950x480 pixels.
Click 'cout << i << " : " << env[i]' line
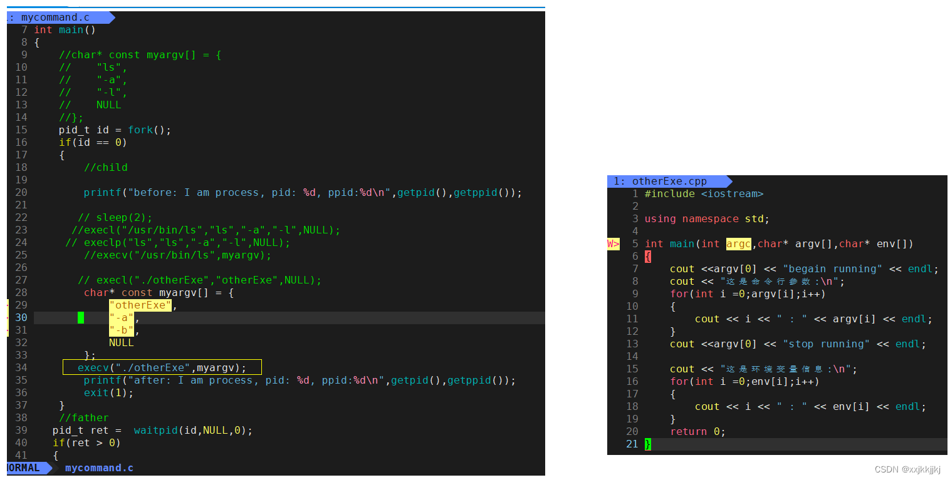coord(810,406)
